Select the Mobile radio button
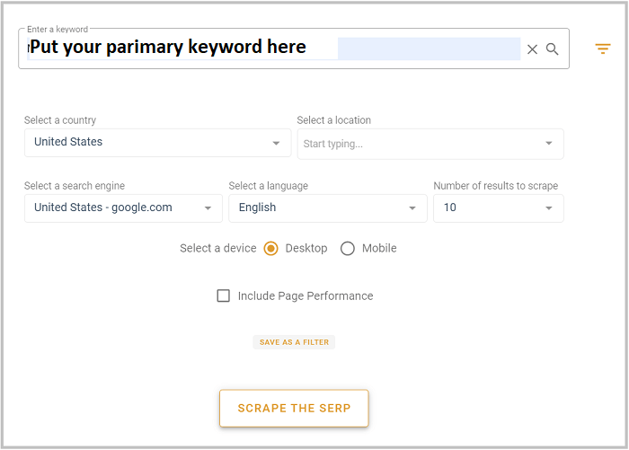Image resolution: width=629 pixels, height=450 pixels. (348, 249)
